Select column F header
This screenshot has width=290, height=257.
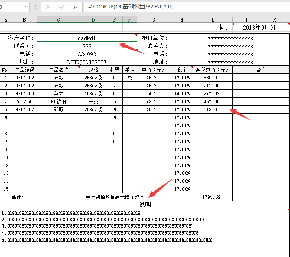coord(129,20)
